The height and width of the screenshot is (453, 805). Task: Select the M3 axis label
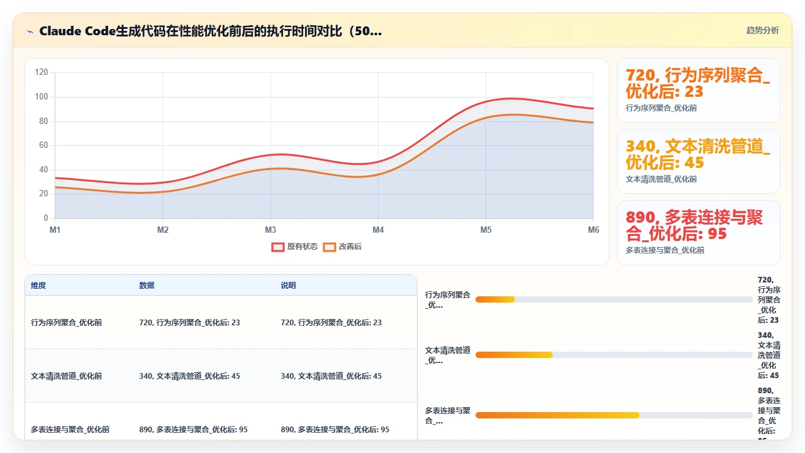click(270, 230)
